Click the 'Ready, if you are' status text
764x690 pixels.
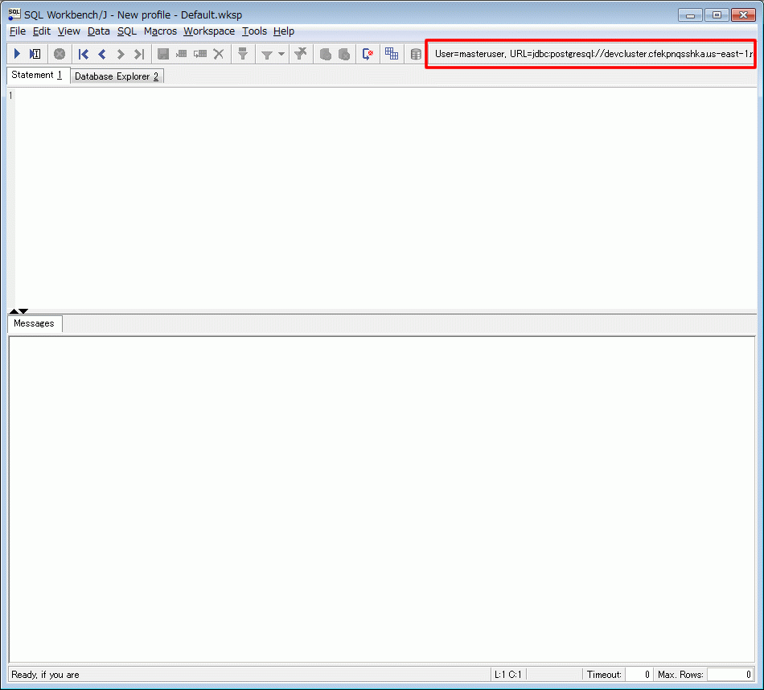click(45, 675)
